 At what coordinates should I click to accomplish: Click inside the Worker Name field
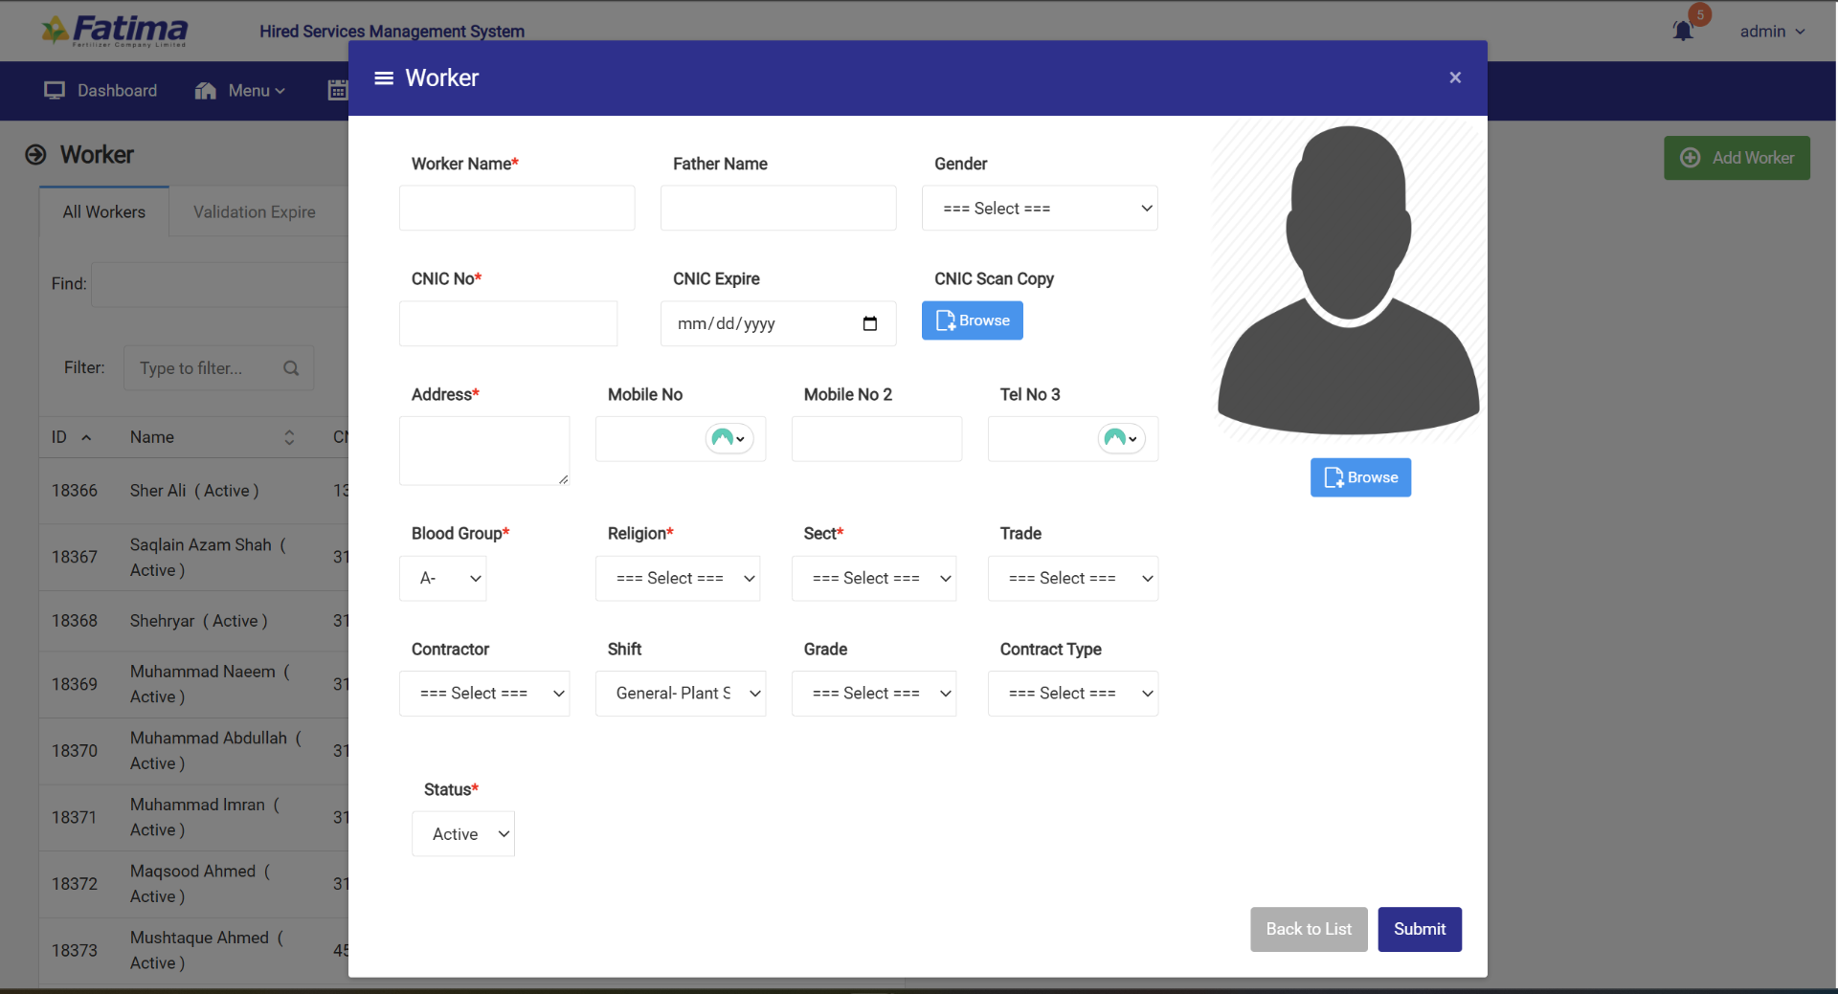(517, 208)
